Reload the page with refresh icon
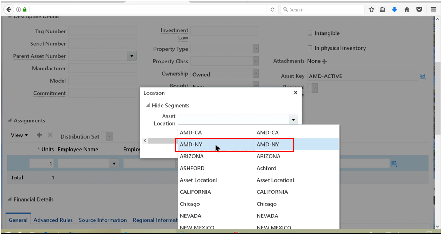 (273, 9)
